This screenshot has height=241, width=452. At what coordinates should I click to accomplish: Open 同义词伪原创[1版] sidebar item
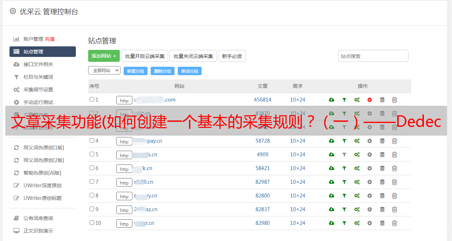pos(44,148)
